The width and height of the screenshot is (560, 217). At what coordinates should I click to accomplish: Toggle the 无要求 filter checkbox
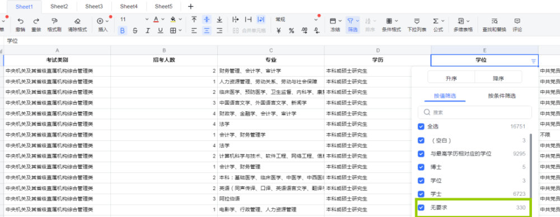coord(421,207)
